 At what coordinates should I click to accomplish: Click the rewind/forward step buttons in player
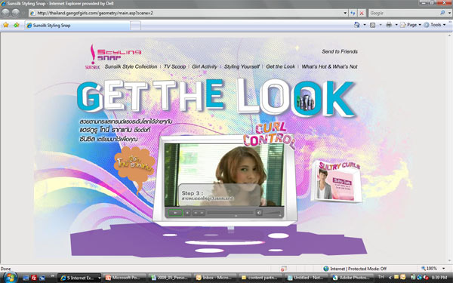click(199, 213)
